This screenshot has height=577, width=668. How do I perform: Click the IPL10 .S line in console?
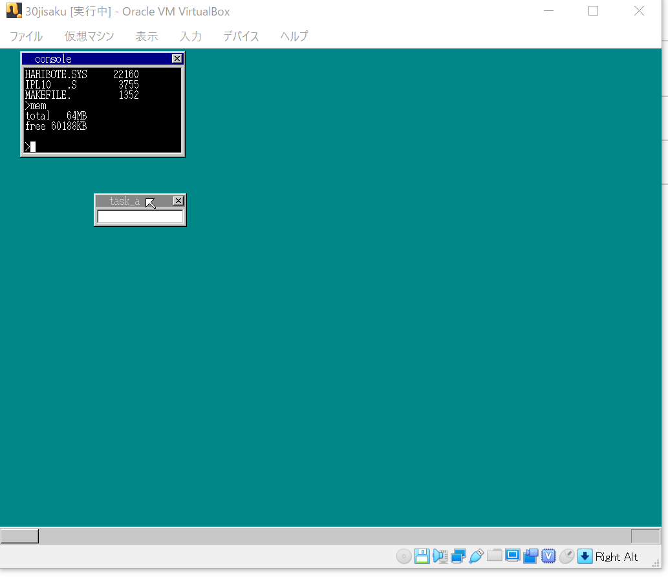coord(81,85)
